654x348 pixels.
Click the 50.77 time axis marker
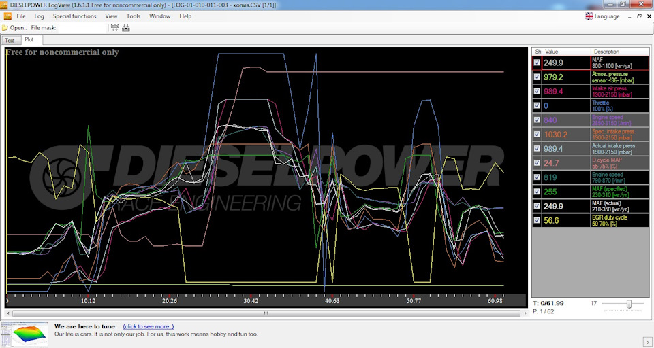click(414, 301)
